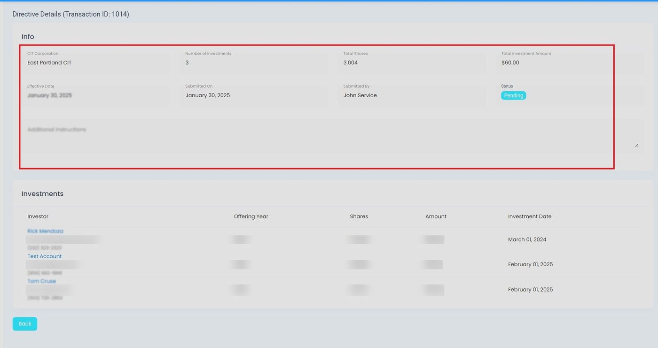Click the Investment Date column header

[530, 217]
